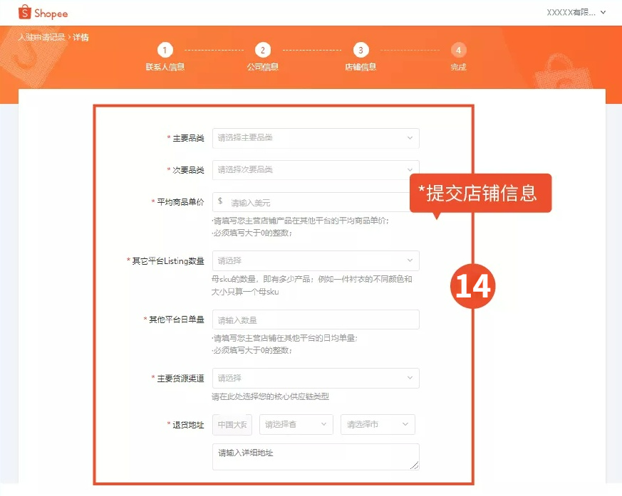This screenshot has height=496, width=622.
Task: Select the 公司信息 step 2 circle
Action: point(263,51)
